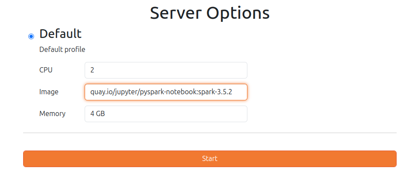Focus the Memory input field

pos(166,114)
